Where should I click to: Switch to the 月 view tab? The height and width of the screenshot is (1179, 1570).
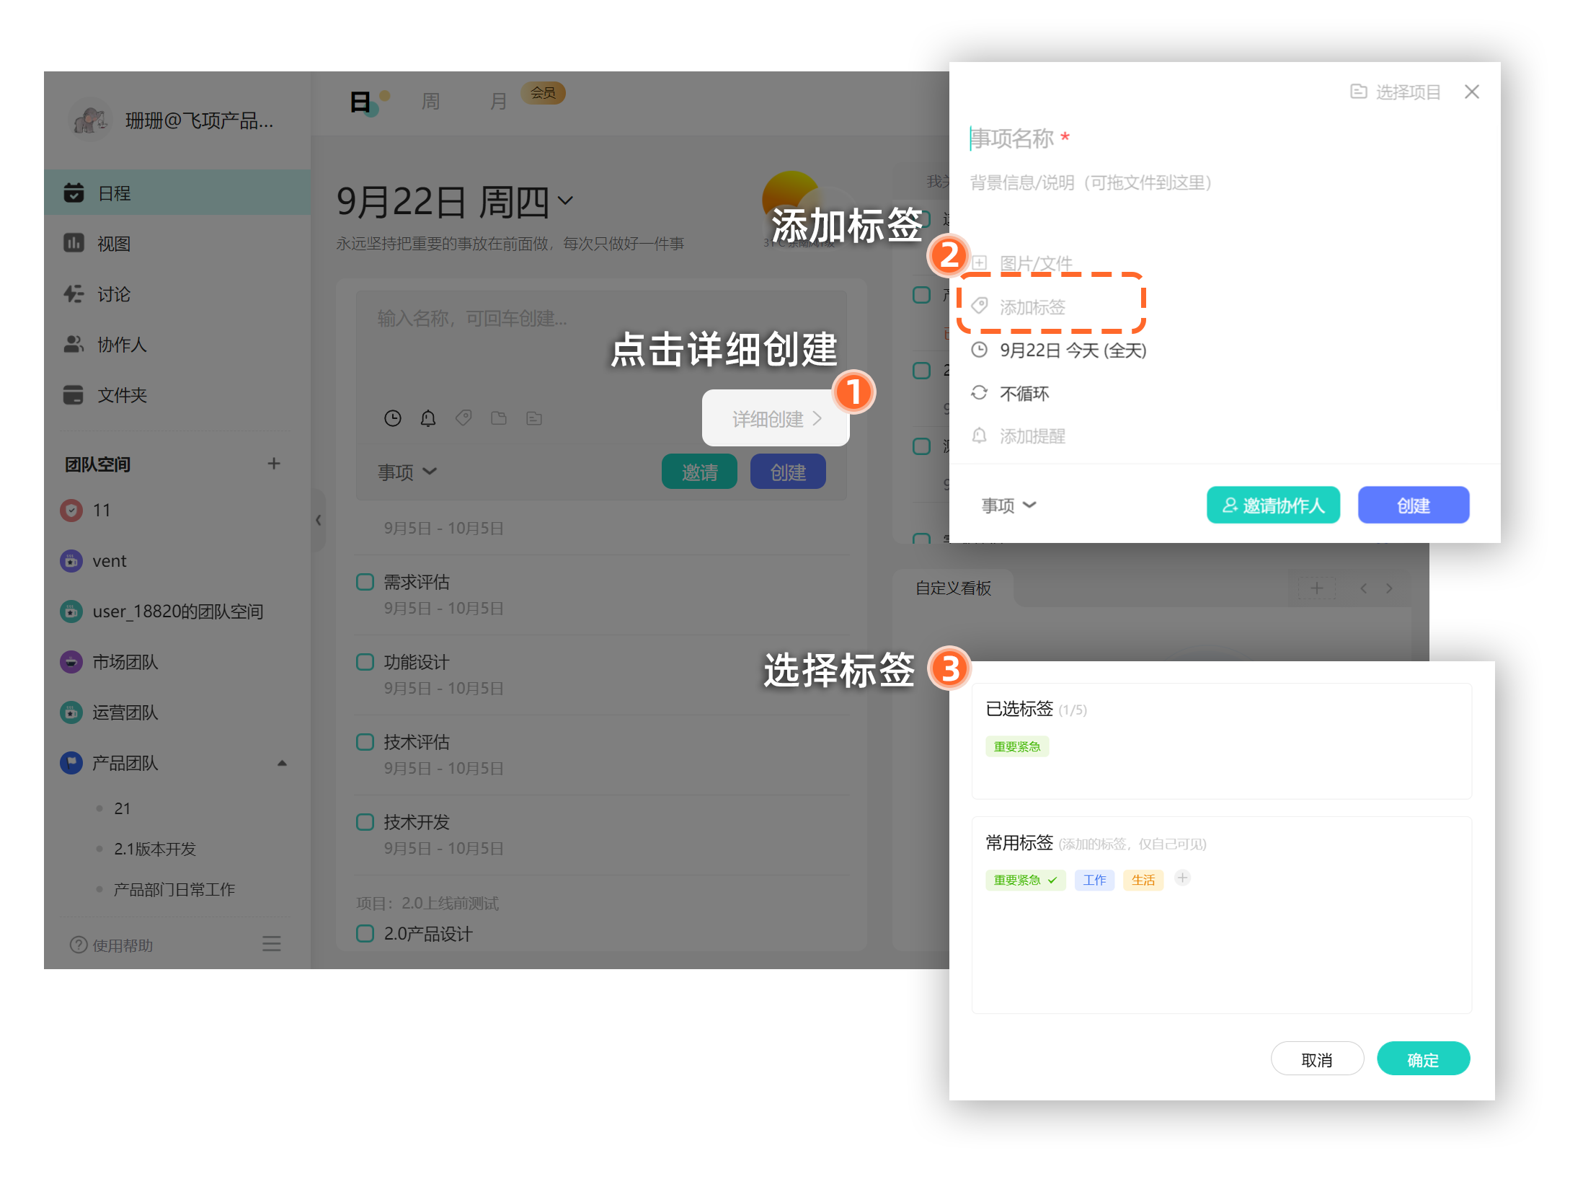498,102
